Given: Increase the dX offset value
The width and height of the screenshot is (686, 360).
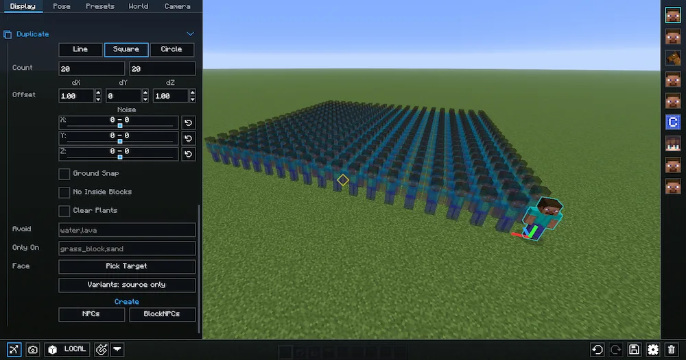Looking at the screenshot, I should pyautogui.click(x=98, y=92).
